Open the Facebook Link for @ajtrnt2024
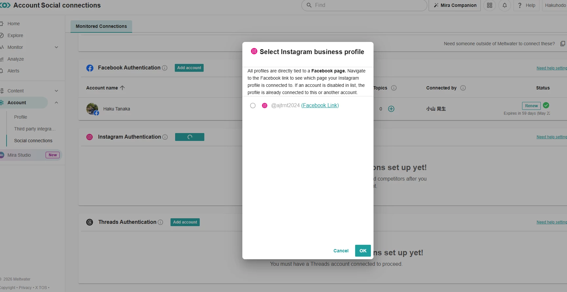 click(320, 106)
